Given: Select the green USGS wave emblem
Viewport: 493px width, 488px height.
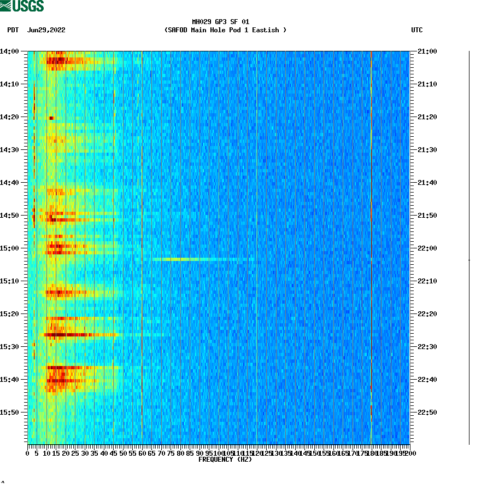Looking at the screenshot, I should (x=6, y=5).
